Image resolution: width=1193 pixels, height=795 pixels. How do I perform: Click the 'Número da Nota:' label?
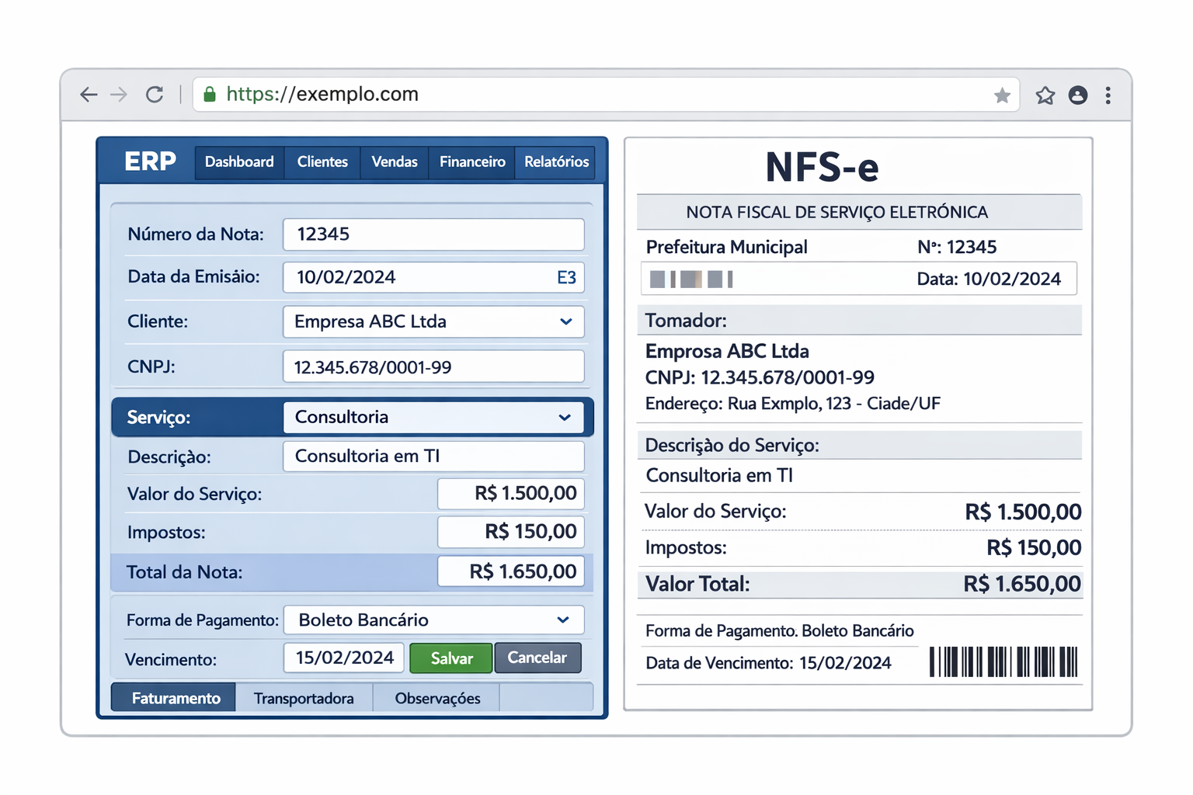196,234
